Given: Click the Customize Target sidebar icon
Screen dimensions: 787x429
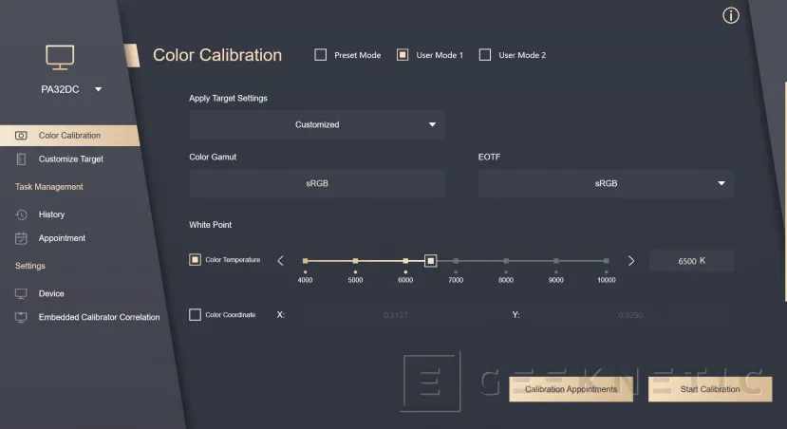Looking at the screenshot, I should pyautogui.click(x=21, y=159).
